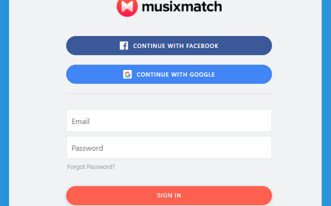This screenshot has height=206, width=331.
Task: Focus the Password input field
Action: [169, 147]
